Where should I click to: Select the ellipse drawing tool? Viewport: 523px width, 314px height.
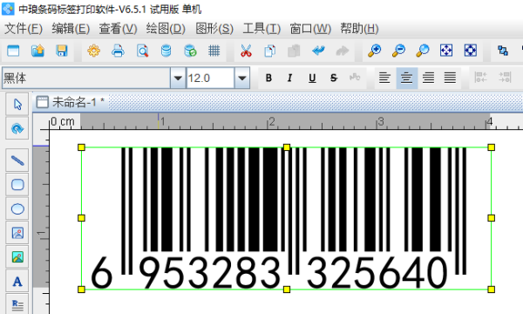17,208
